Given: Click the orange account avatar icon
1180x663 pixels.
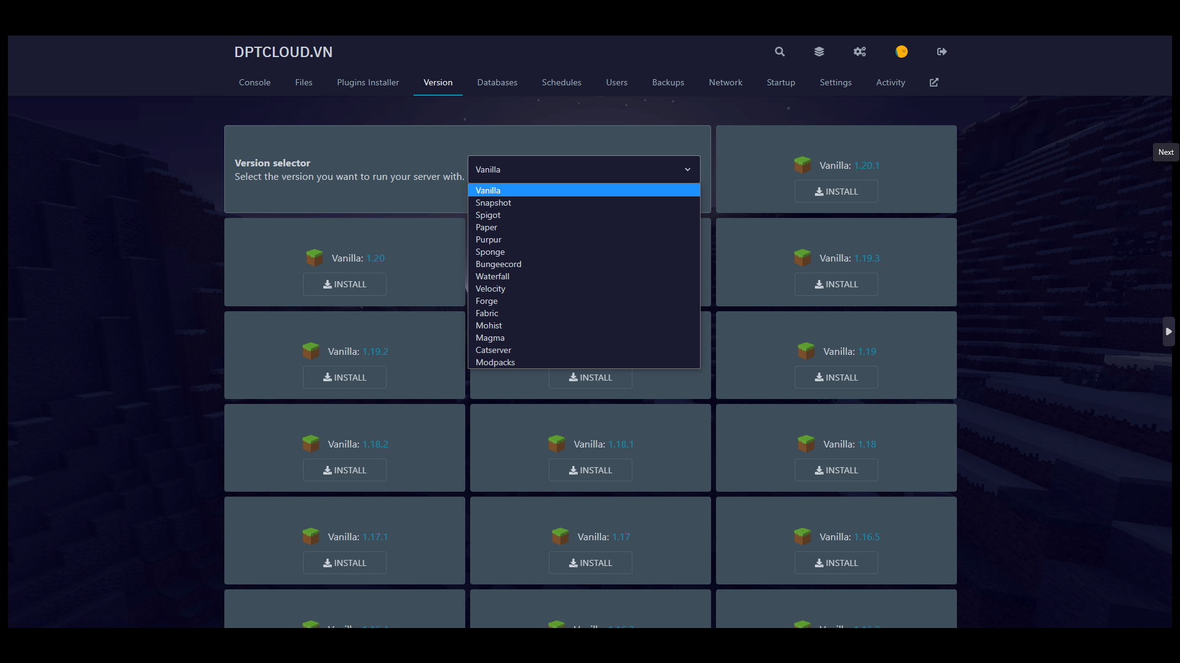Looking at the screenshot, I should pyautogui.click(x=902, y=52).
